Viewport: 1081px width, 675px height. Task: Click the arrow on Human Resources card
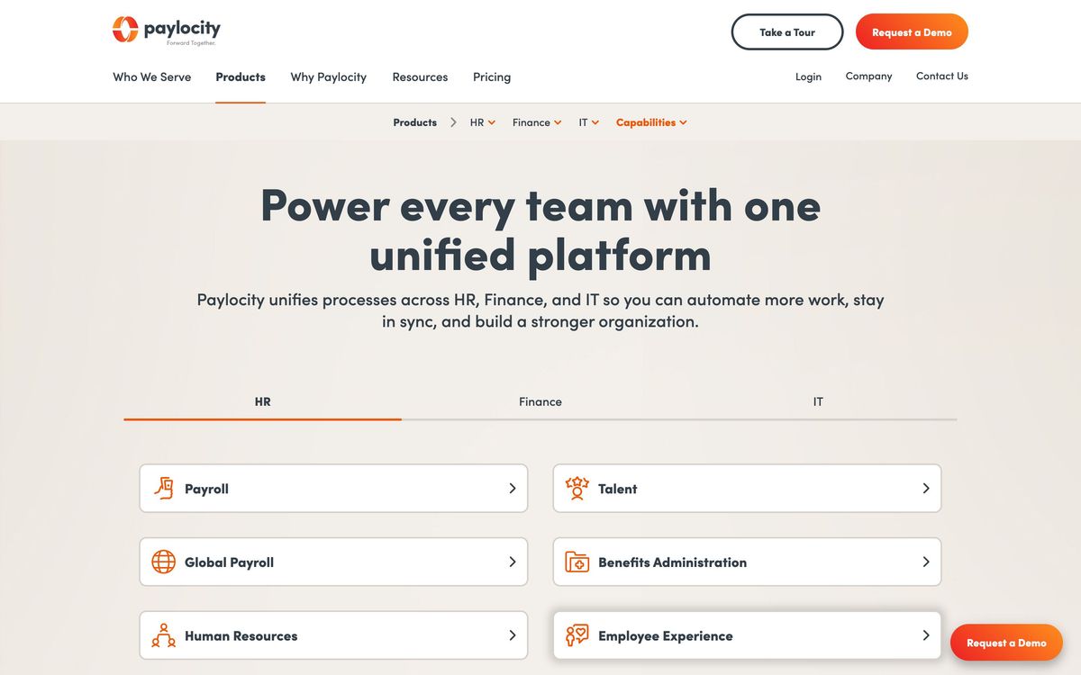[x=513, y=635]
